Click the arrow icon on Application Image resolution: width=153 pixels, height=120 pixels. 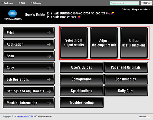[x=49, y=44]
